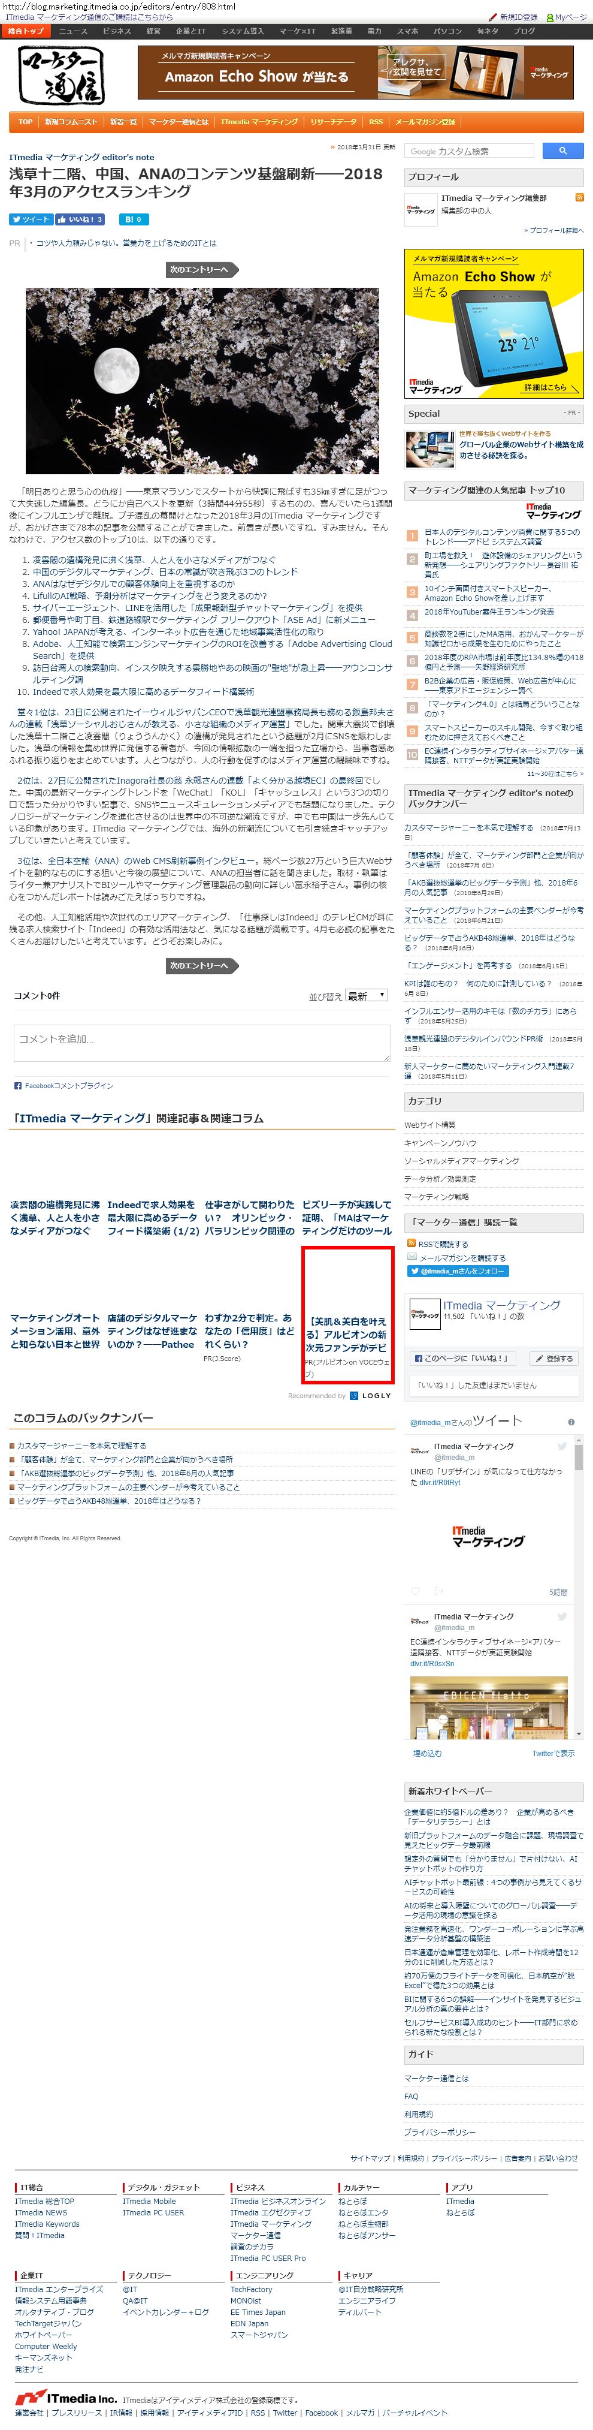Click the Amazon Echo Show top banner
Viewport: 593px width, 2430px height.
coord(355,73)
